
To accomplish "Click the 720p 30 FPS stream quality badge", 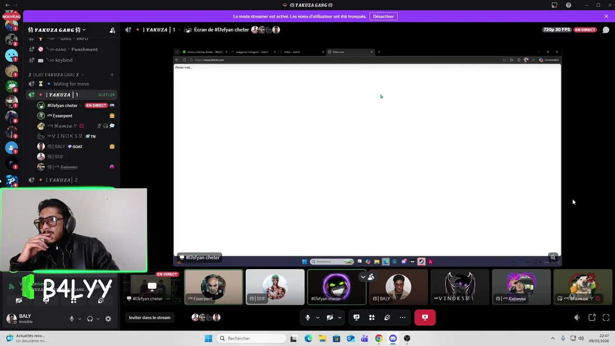I will (x=557, y=30).
